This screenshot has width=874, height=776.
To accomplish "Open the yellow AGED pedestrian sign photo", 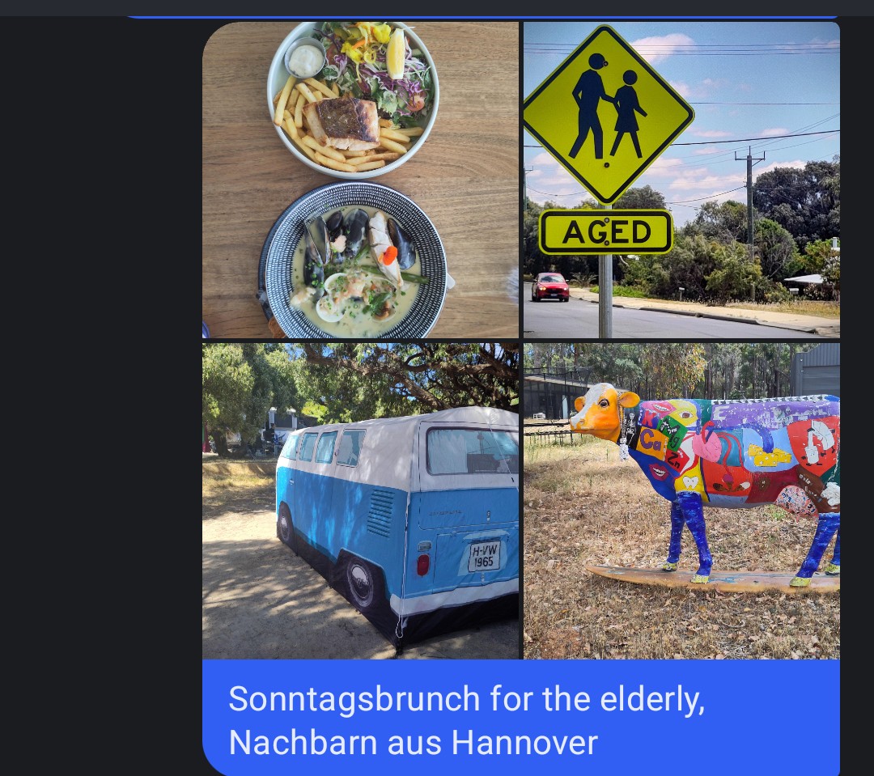I will tap(681, 180).
